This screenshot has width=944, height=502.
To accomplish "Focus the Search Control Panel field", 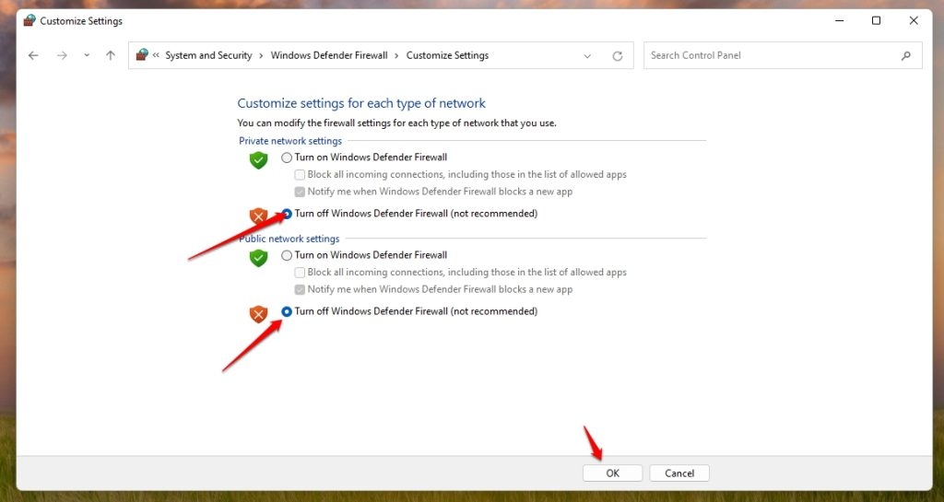I will coord(783,55).
